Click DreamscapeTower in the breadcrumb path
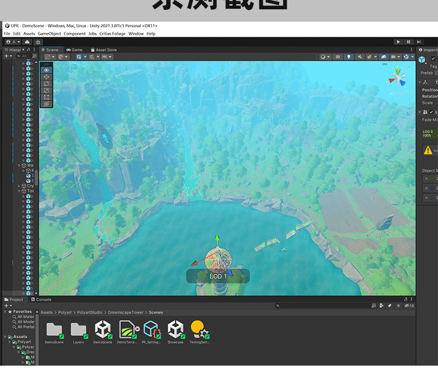Screen dimensions: 438x368 (x=126, y=313)
